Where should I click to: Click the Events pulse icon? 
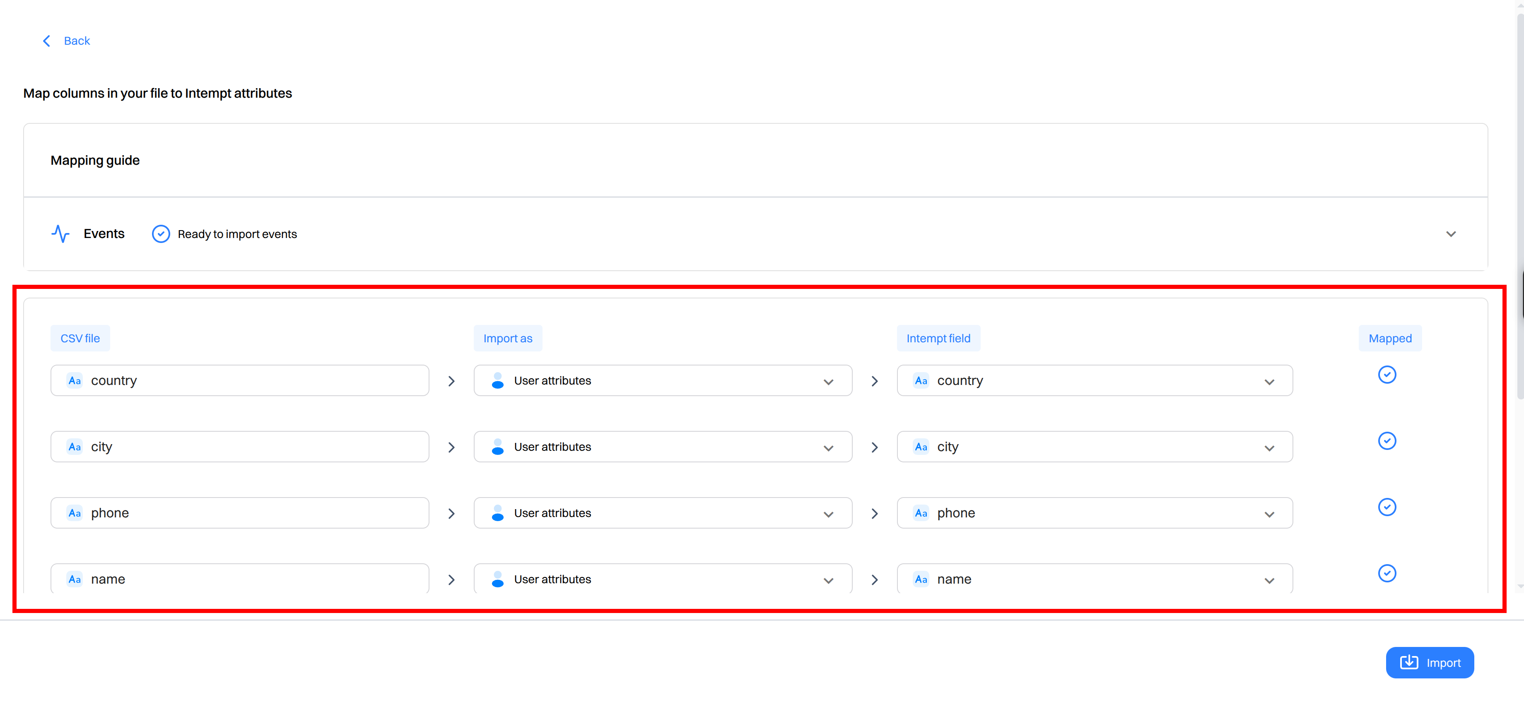point(60,233)
